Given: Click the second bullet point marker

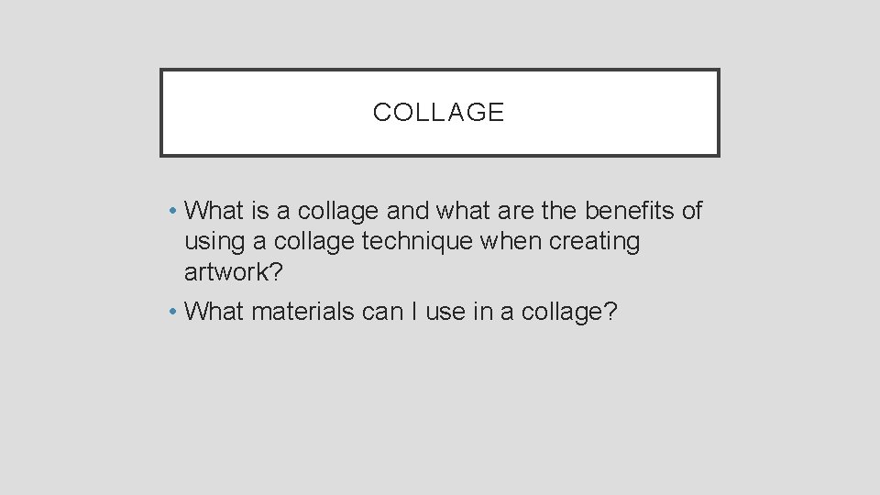Looking at the screenshot, I should click(x=173, y=313).
